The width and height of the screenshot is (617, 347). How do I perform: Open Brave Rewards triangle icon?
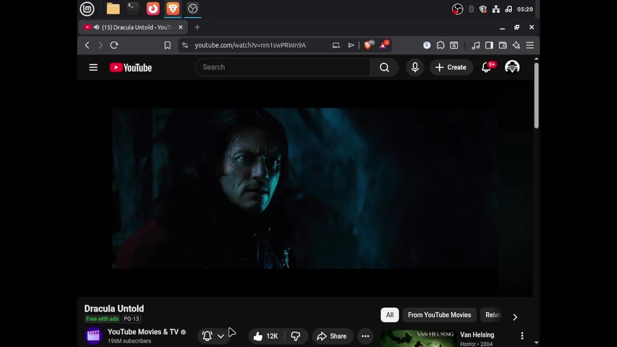[384, 45]
